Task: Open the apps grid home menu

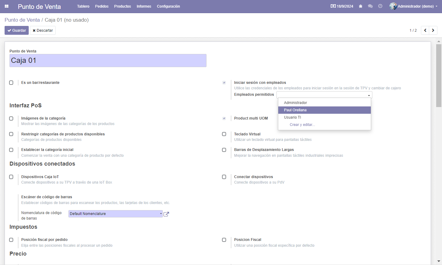Action: (x=6, y=6)
